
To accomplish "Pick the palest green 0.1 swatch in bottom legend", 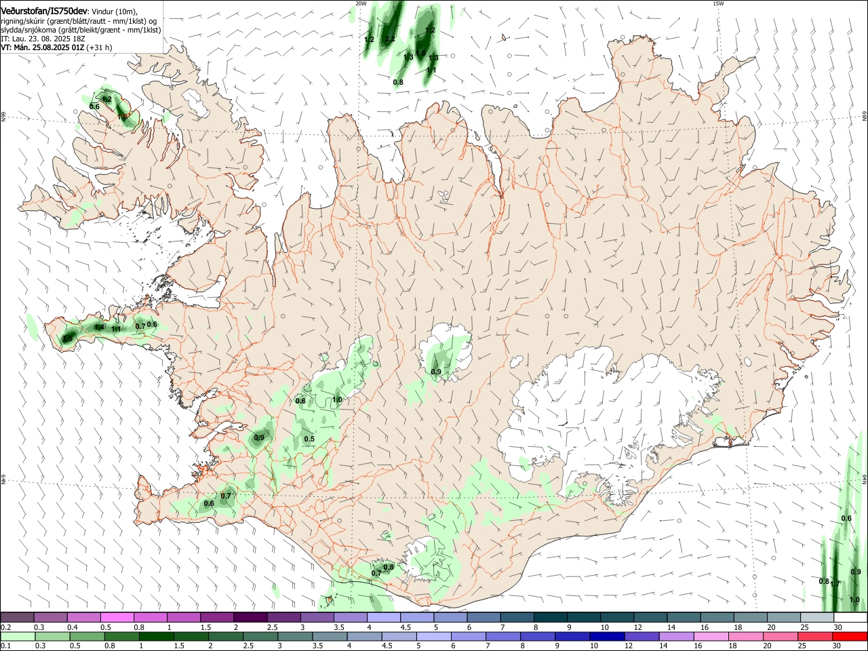I will 18,637.
